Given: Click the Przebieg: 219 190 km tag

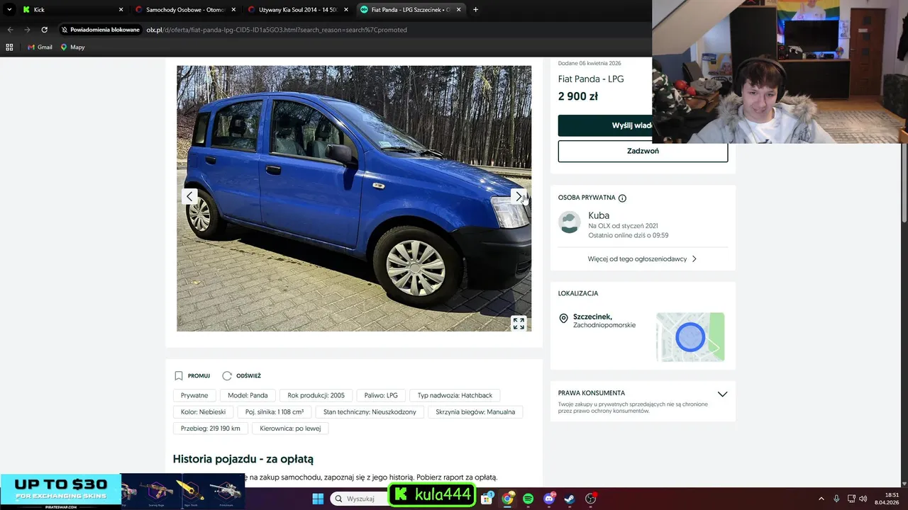Looking at the screenshot, I should click(210, 429).
